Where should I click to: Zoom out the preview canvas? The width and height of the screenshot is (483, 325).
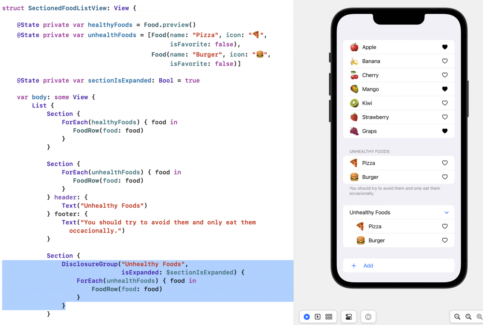pos(457,317)
